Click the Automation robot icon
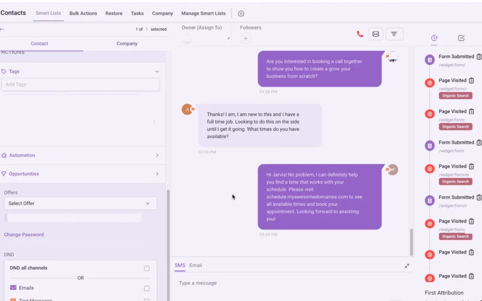The image size is (482, 301). (4, 155)
